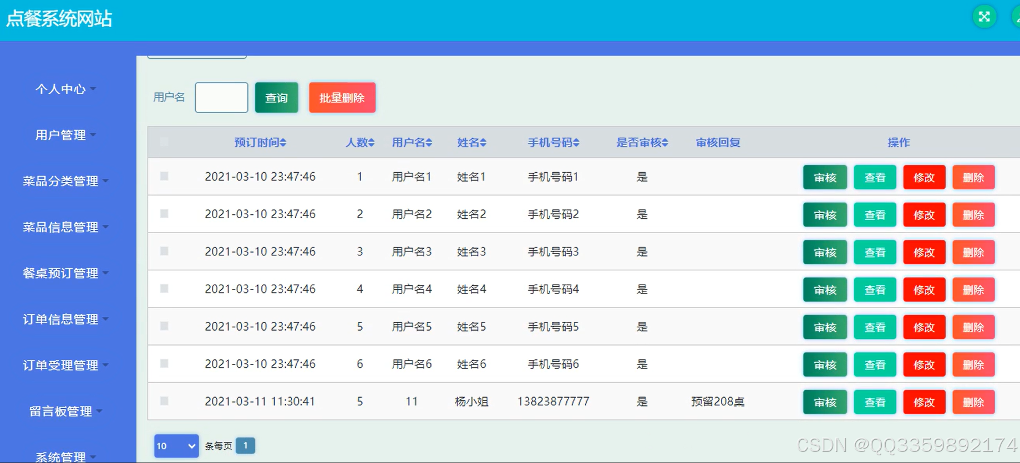Sort table by 是否审核 column arrows
Screen dimensions: 1020x463
click(x=665, y=143)
